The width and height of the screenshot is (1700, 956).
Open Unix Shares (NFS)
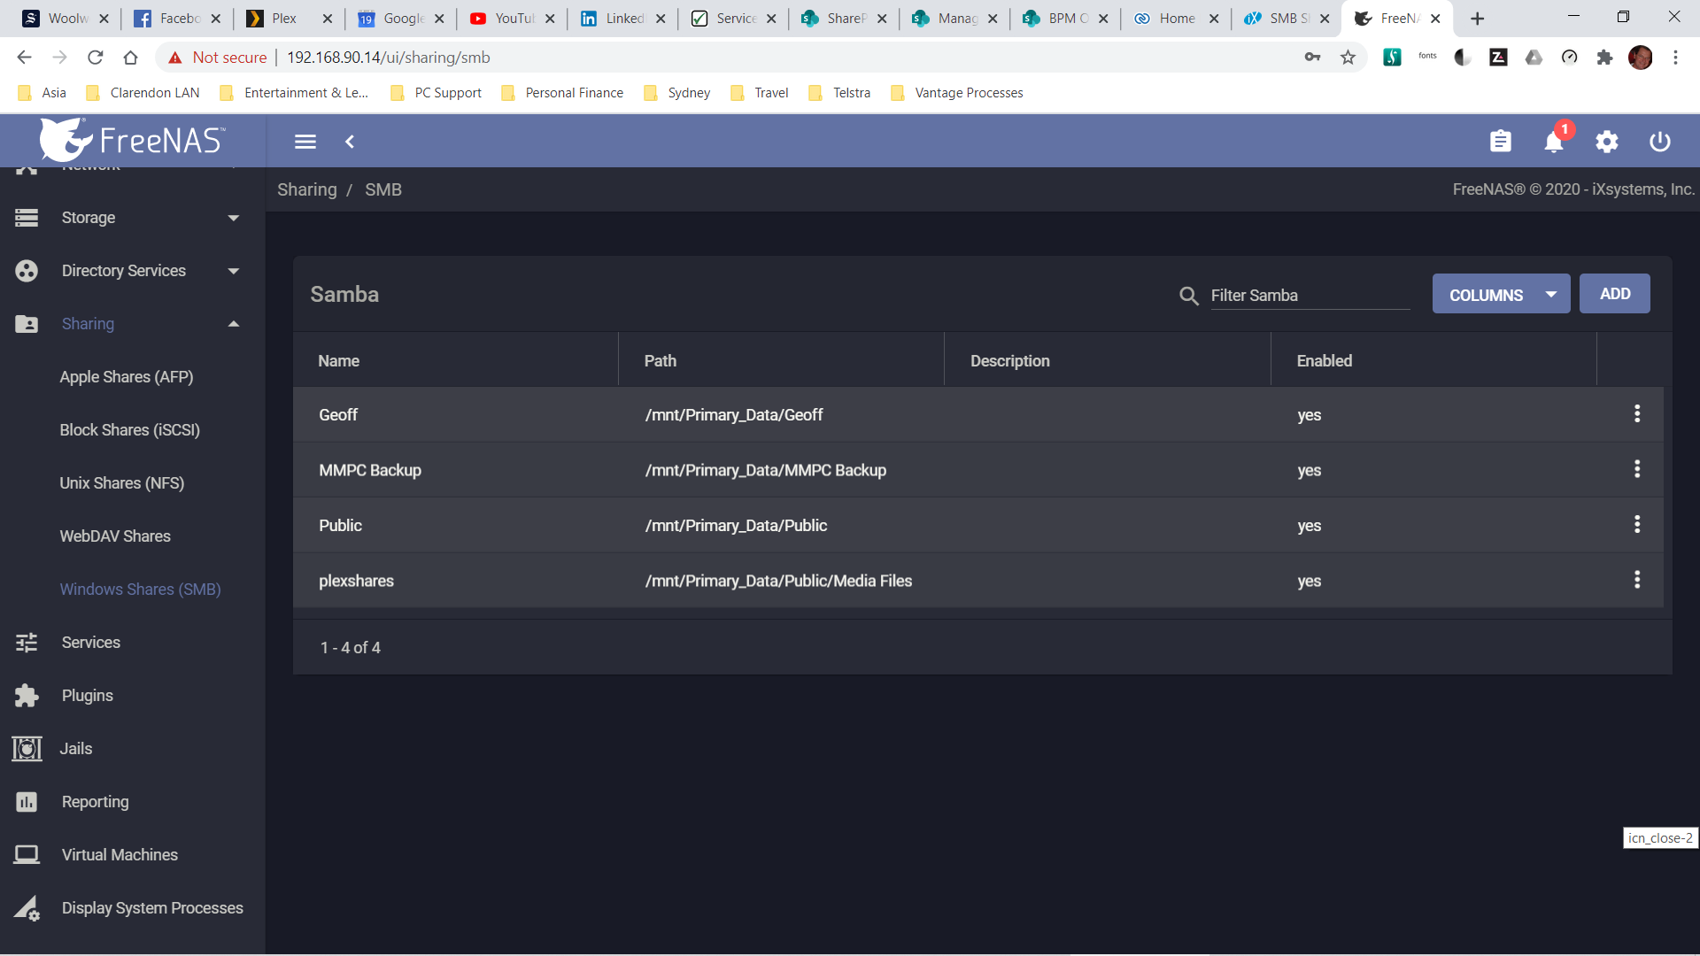[x=122, y=483]
